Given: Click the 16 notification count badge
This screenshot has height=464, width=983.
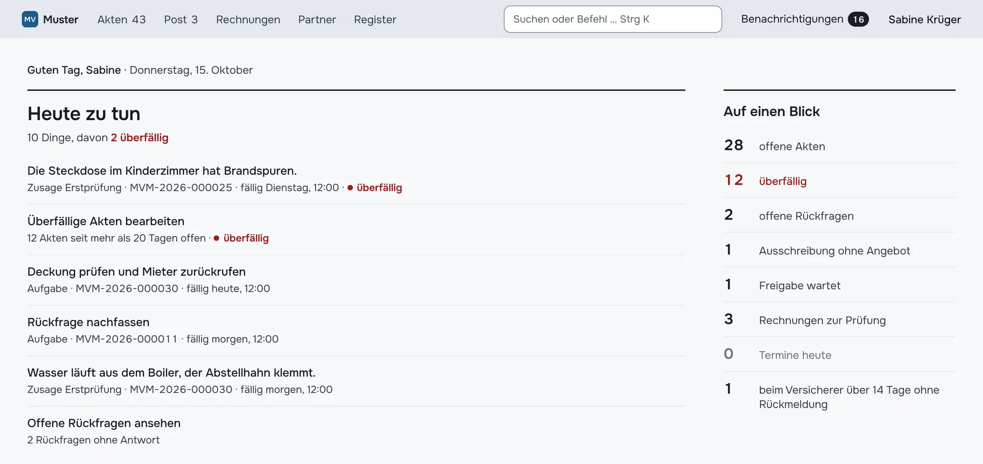Looking at the screenshot, I should [858, 19].
